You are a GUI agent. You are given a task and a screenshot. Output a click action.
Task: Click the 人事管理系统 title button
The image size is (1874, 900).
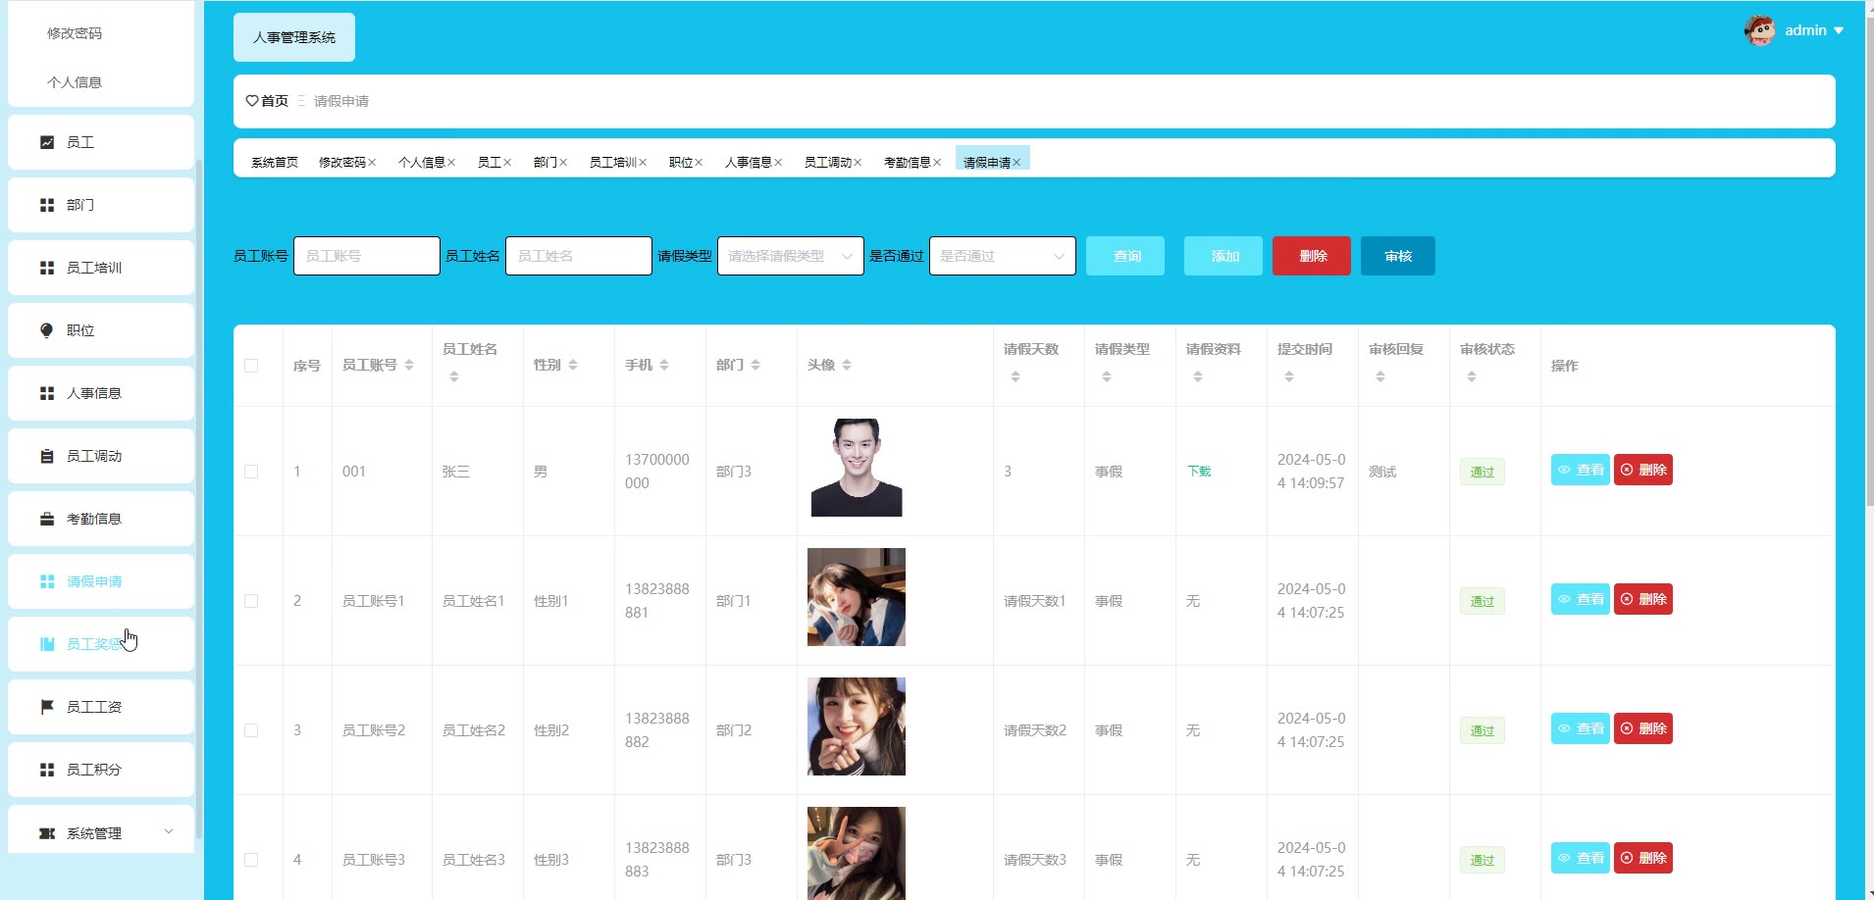[294, 37]
